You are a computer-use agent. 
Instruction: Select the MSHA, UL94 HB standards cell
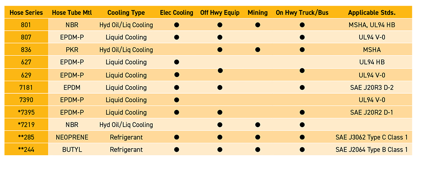coord(371,25)
